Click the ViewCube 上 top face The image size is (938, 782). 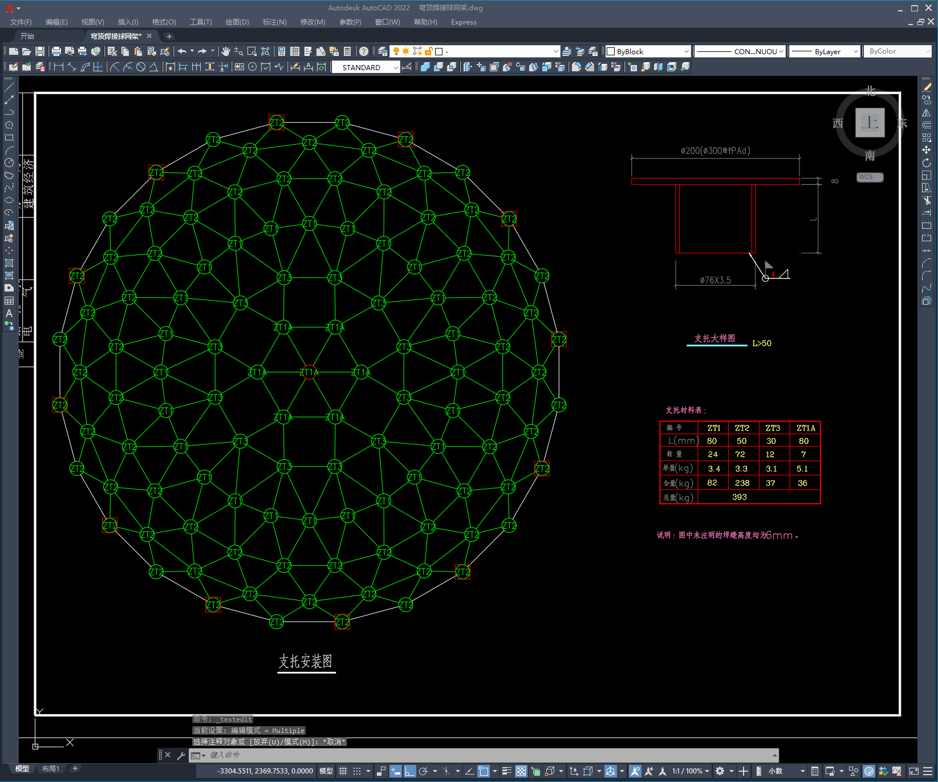pos(870,122)
